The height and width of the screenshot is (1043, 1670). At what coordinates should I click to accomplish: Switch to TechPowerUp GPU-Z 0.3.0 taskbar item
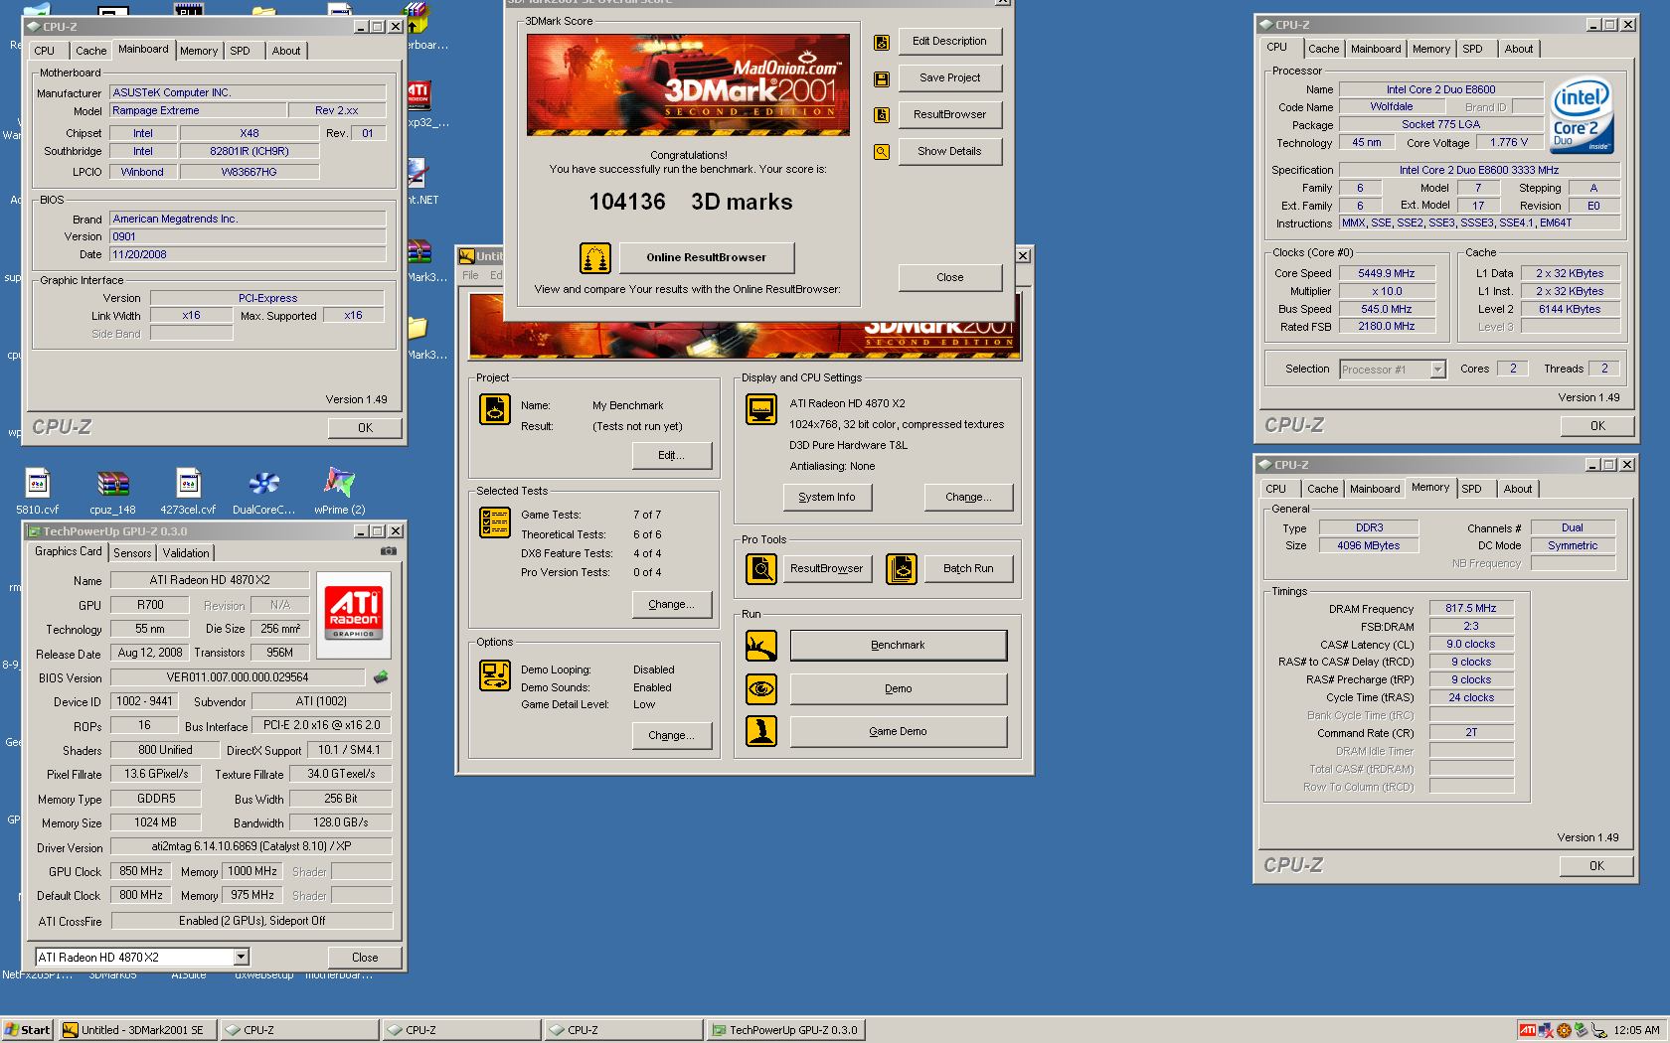pos(785,1030)
